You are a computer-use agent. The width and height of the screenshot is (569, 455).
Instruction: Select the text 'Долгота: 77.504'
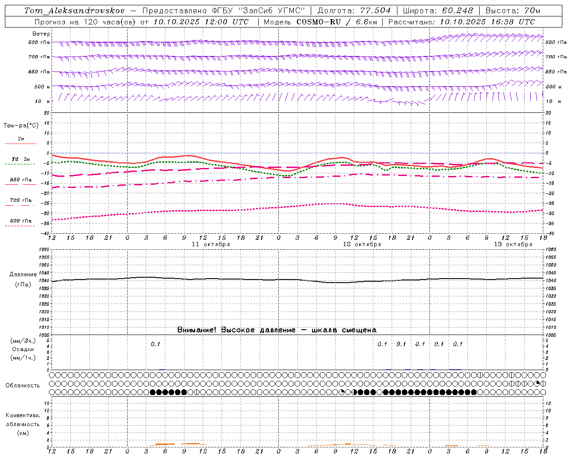[x=354, y=11]
